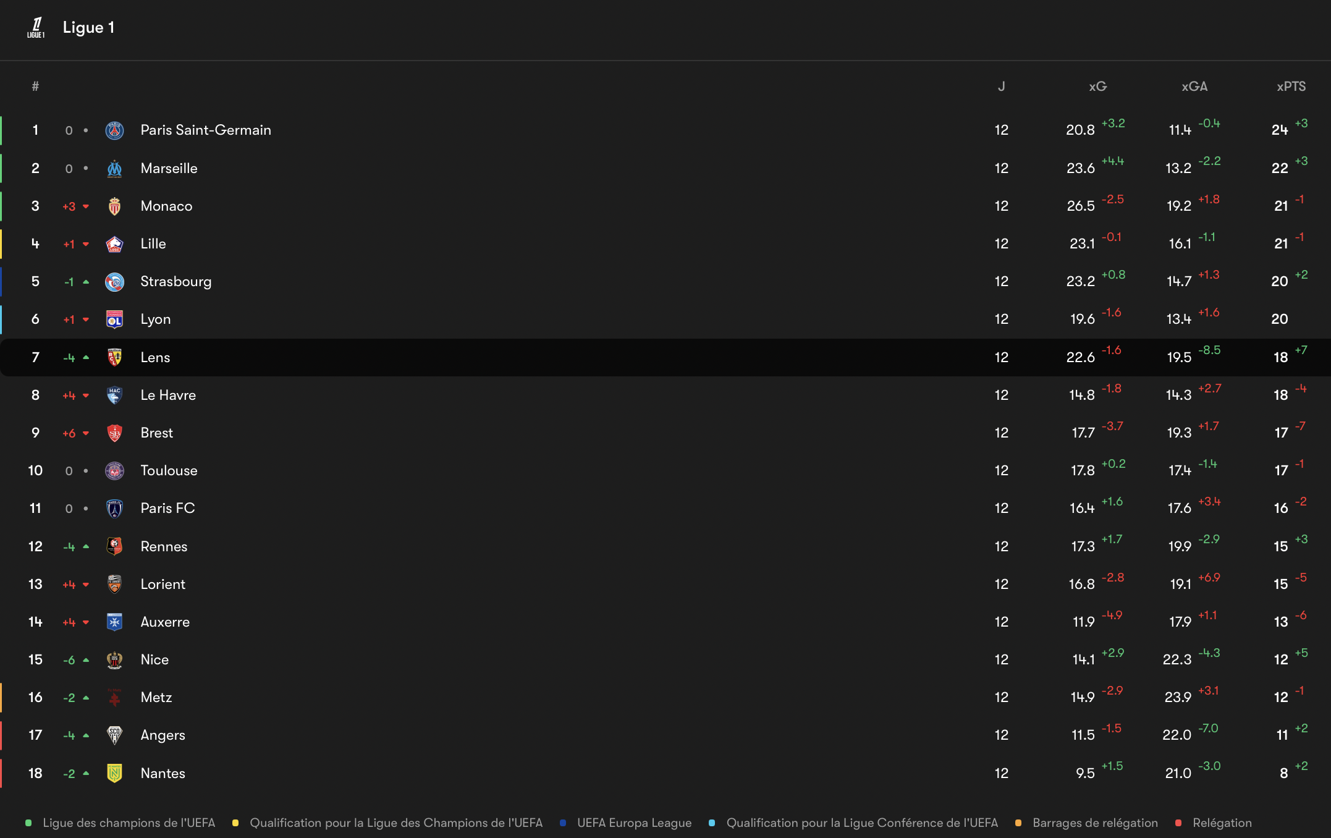Click Rennes' green up arrow indicator
Screen dimensions: 1331x838
click(x=86, y=546)
